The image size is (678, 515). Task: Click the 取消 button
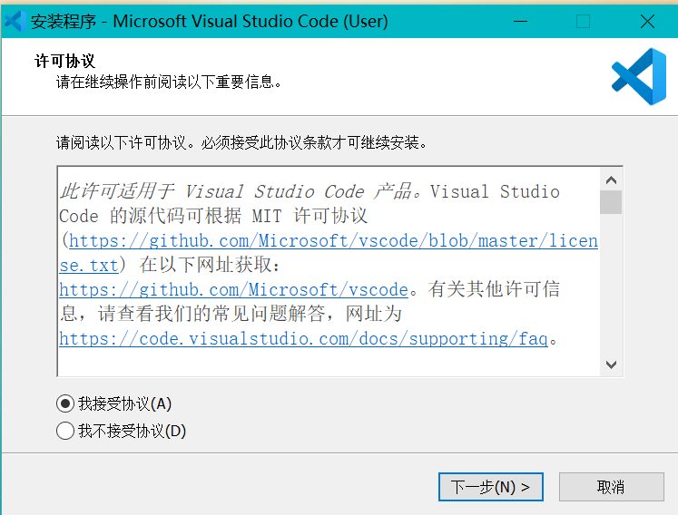611,487
